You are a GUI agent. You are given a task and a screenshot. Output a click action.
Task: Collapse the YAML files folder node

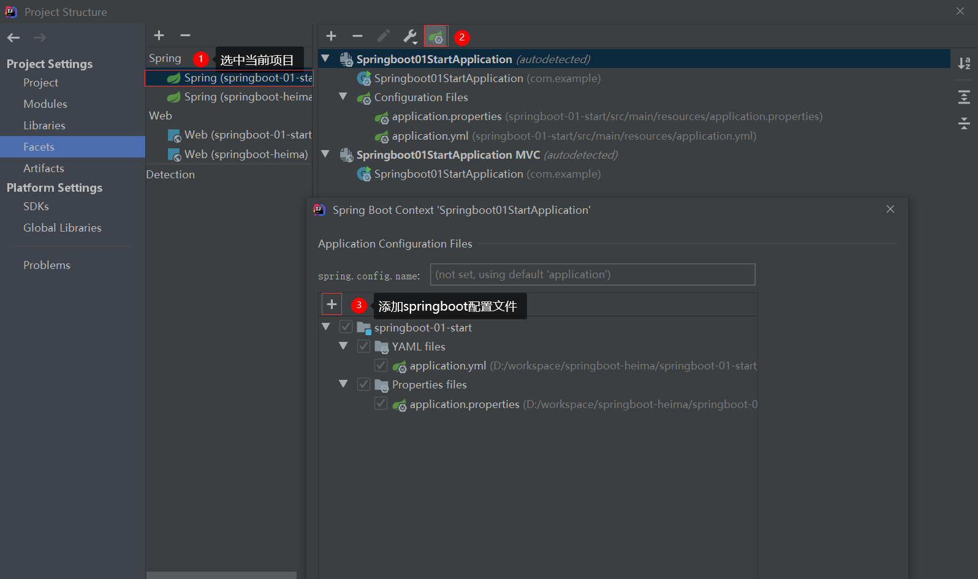point(343,346)
